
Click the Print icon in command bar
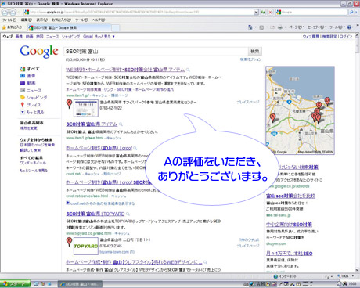point(280,27)
